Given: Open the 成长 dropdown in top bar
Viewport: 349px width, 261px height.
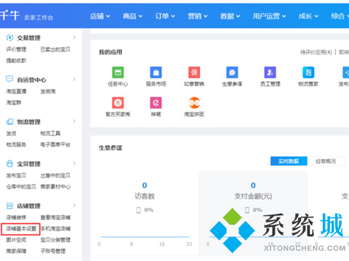Looking at the screenshot, I should pyautogui.click(x=308, y=16).
